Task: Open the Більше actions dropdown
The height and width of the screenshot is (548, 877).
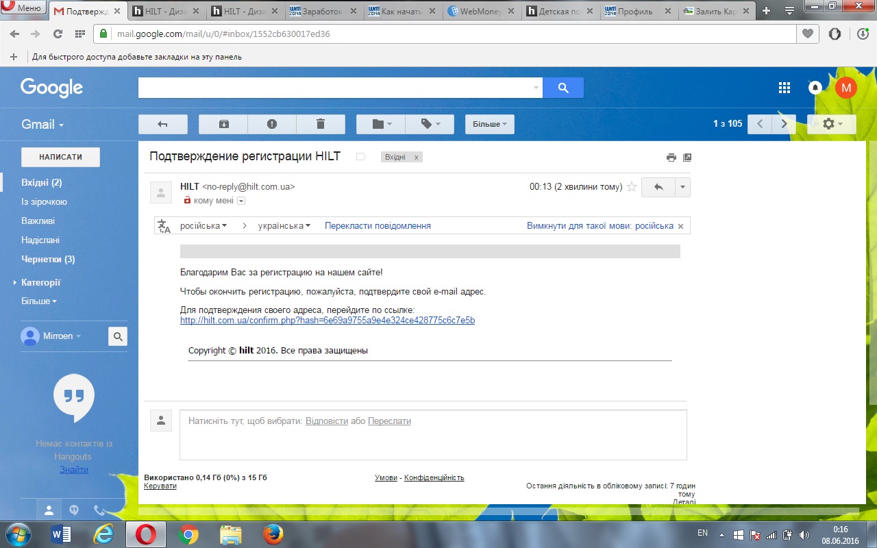Action: point(490,124)
